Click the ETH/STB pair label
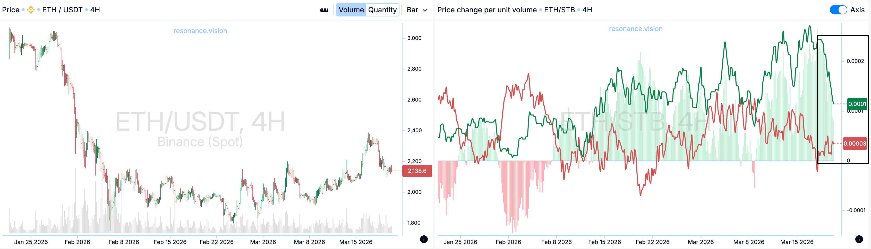The height and width of the screenshot is (249, 871). click(x=559, y=10)
